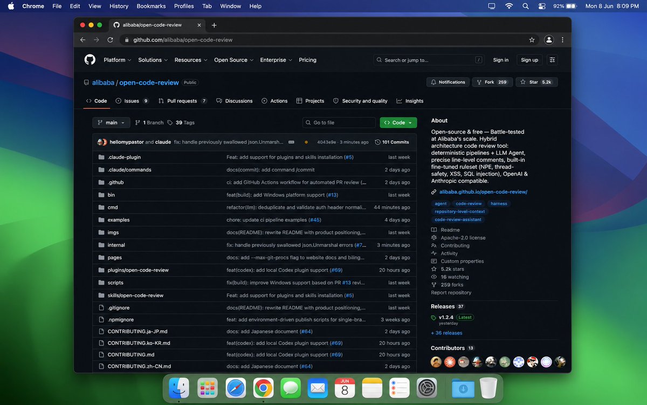
Task: Open Safari from the Dock
Action: pyautogui.click(x=235, y=388)
